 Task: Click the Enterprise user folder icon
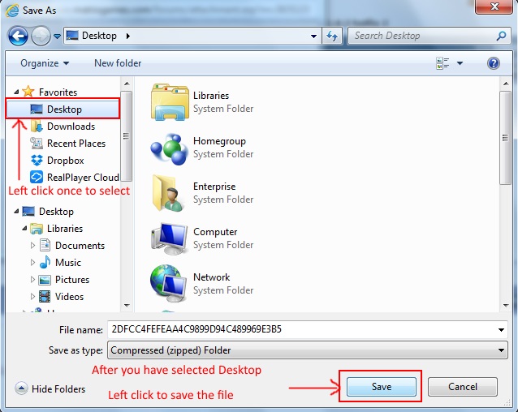point(168,193)
